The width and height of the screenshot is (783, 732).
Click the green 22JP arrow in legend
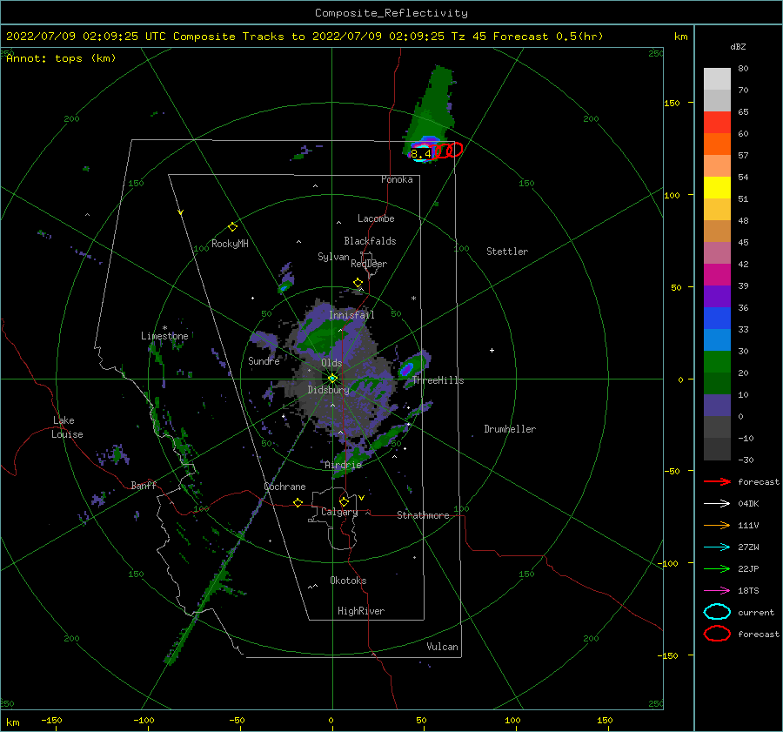click(x=717, y=568)
